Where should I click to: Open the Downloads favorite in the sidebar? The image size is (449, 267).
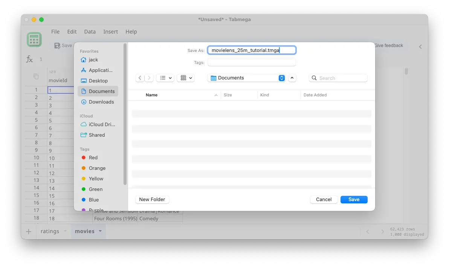(101, 102)
